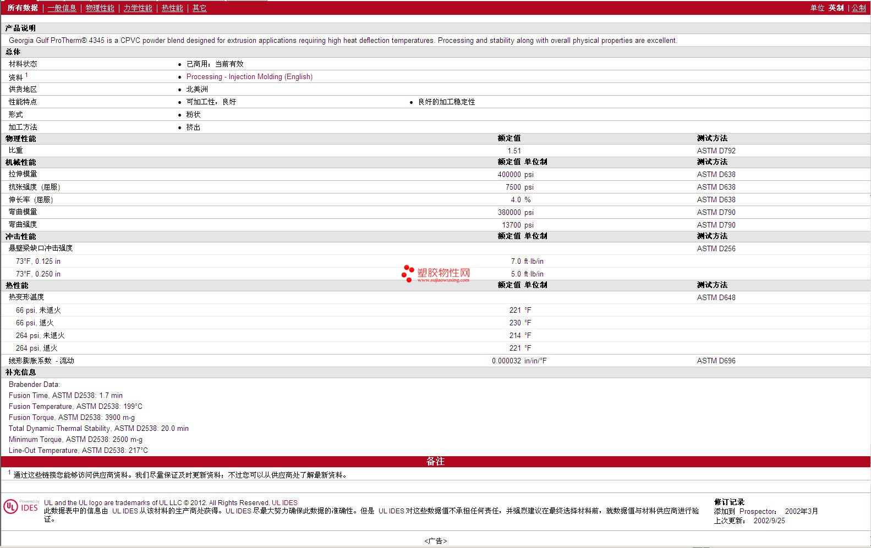The width and height of the screenshot is (871, 548).
Task: Click the ASTM D792 test method text
Action: (x=716, y=151)
